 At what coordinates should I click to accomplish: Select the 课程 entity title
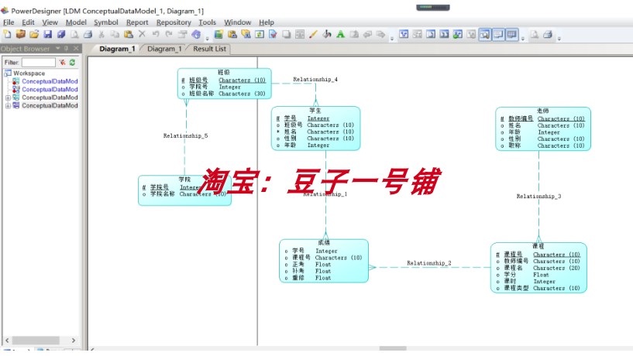point(538,245)
